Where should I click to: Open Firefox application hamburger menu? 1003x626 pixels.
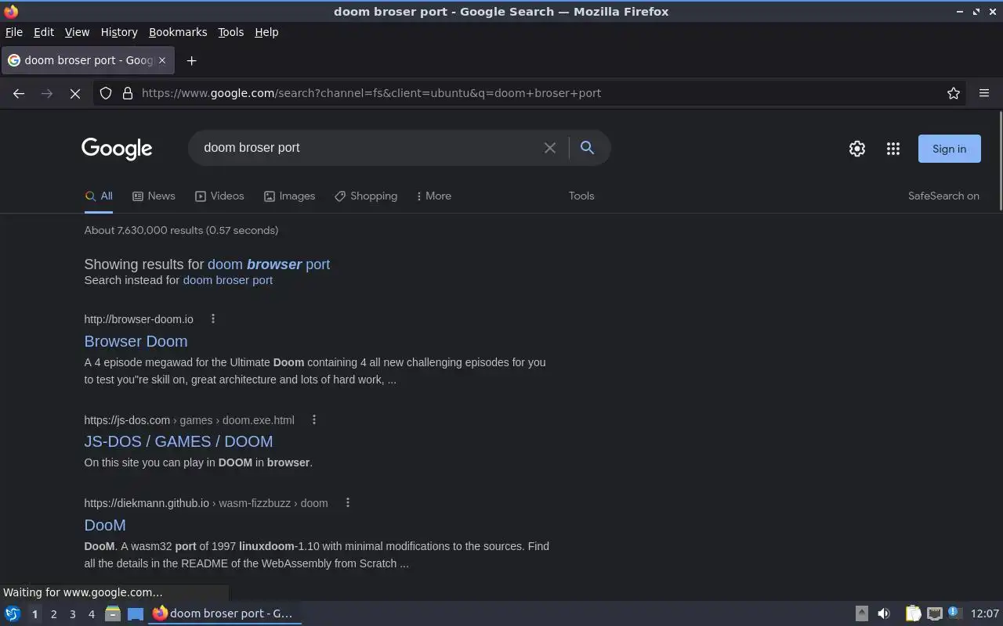[x=984, y=93]
